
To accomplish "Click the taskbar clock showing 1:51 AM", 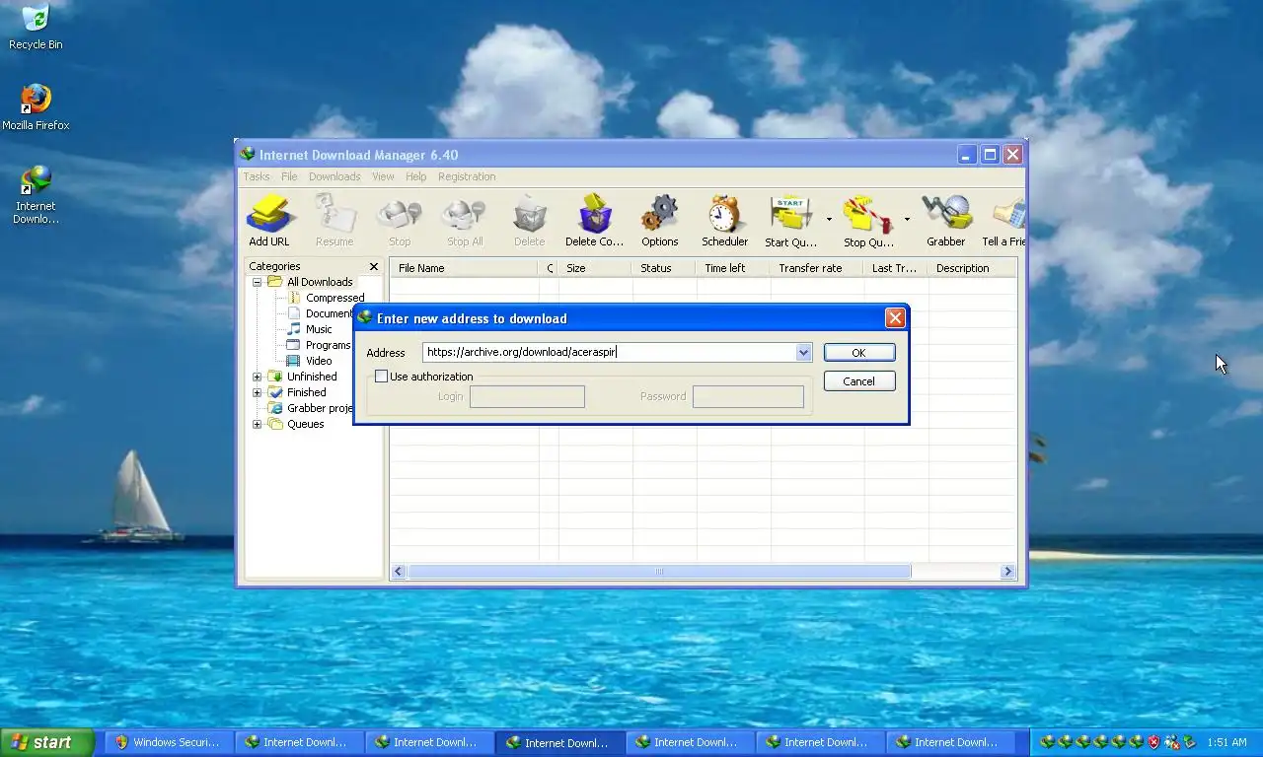I will pyautogui.click(x=1227, y=742).
